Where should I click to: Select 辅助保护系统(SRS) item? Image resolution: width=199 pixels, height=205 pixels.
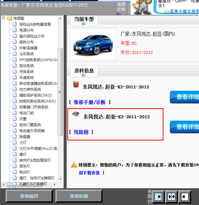click(x=36, y=95)
